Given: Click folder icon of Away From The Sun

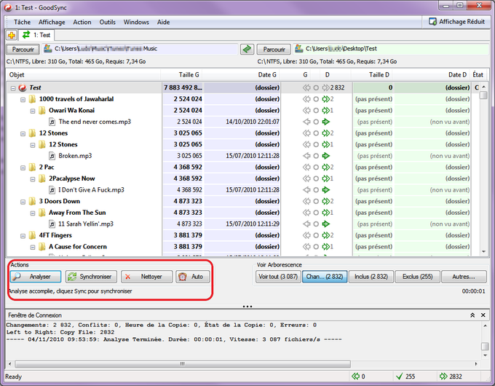Looking at the screenshot, I should [x=42, y=213].
